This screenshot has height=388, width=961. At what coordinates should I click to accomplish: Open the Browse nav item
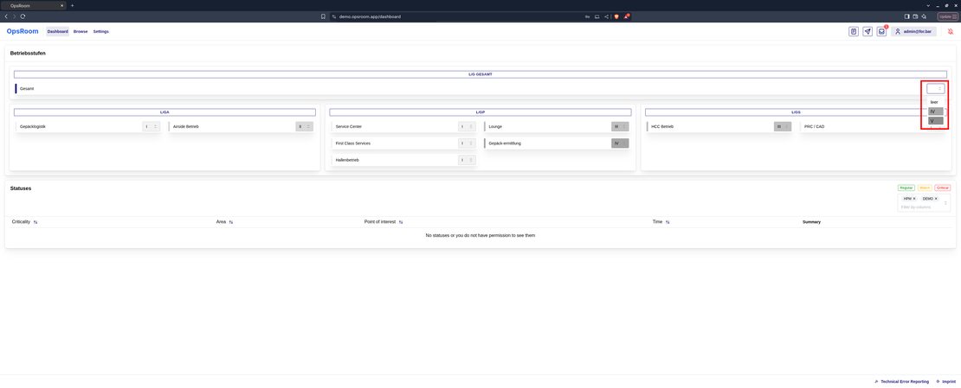pyautogui.click(x=81, y=31)
